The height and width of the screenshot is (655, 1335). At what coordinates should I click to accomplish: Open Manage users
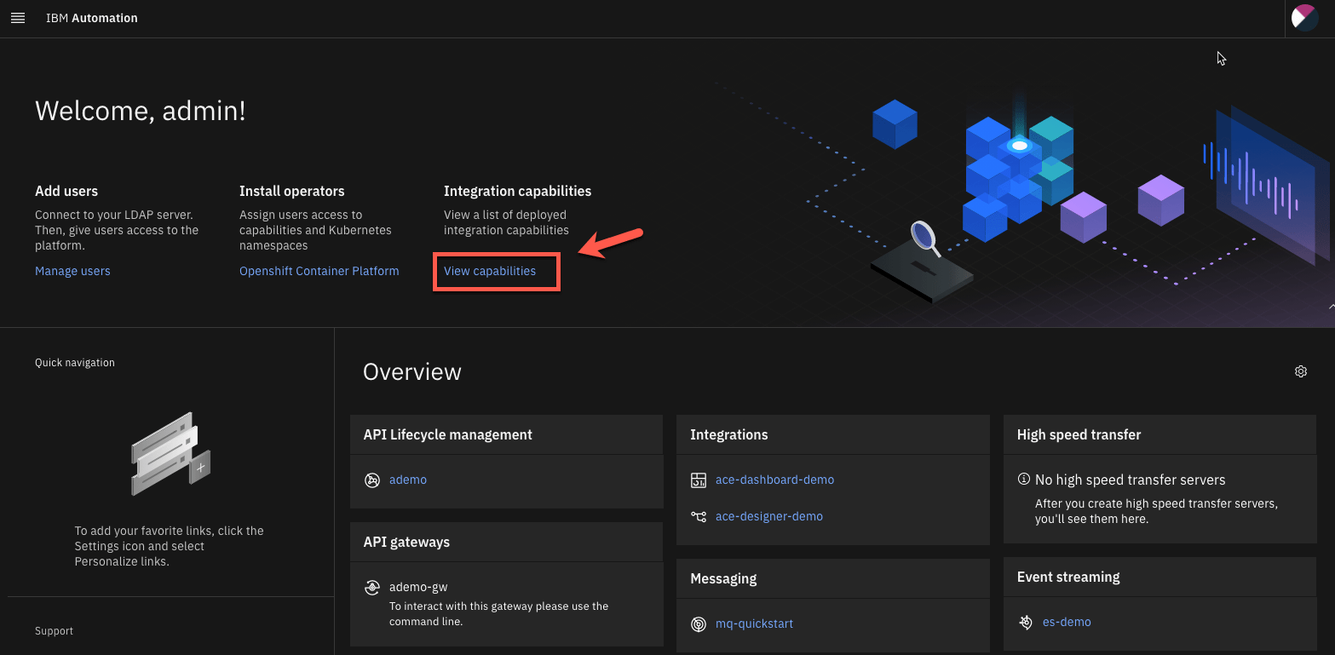72,271
